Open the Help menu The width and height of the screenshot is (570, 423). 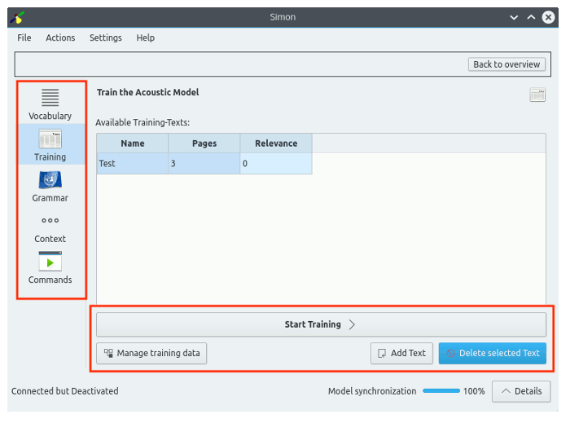coord(146,37)
